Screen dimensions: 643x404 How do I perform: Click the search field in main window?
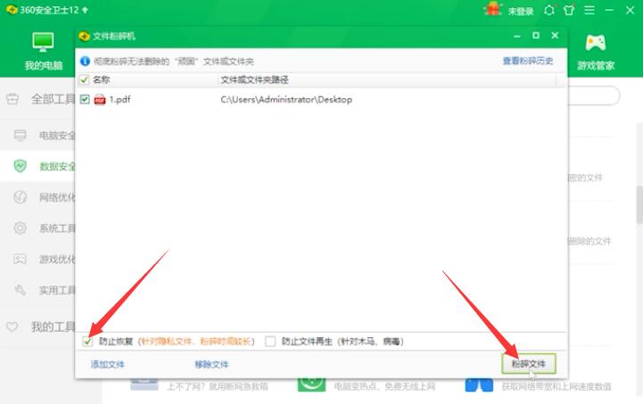click(594, 96)
